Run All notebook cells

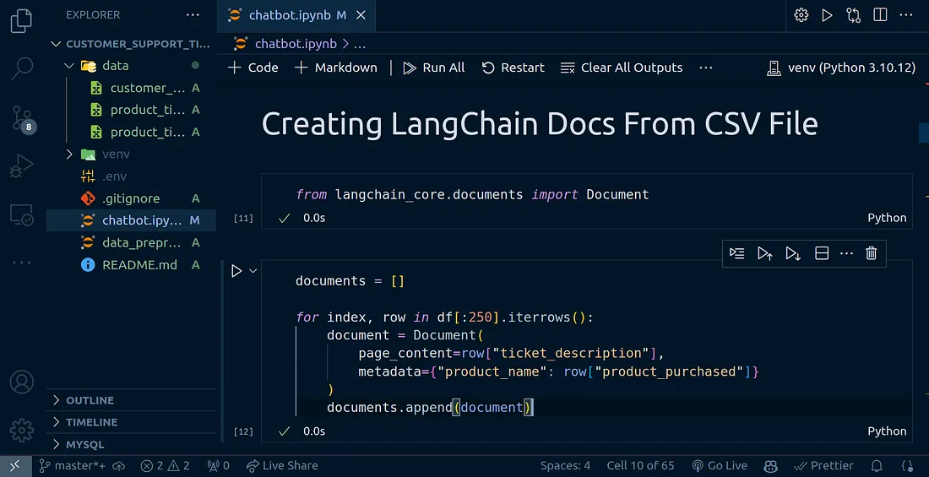(434, 68)
